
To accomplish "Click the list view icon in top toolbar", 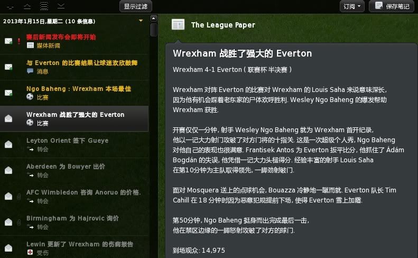I will pos(44,6).
